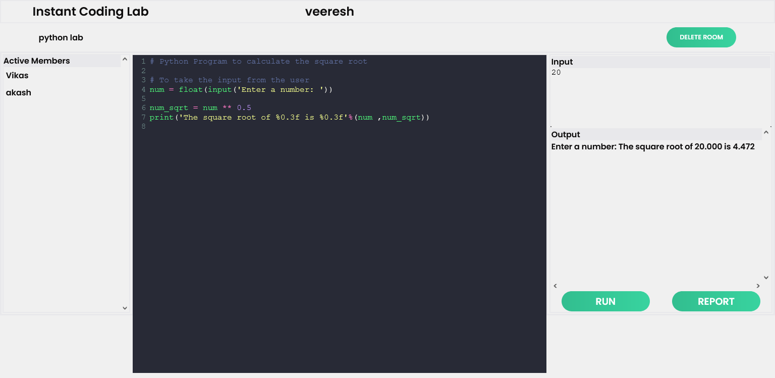Select member Vikas in Active Members
Image resolution: width=775 pixels, height=378 pixels.
[17, 76]
